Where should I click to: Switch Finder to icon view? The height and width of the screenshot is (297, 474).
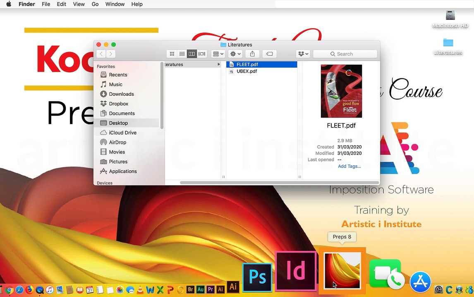click(172, 54)
